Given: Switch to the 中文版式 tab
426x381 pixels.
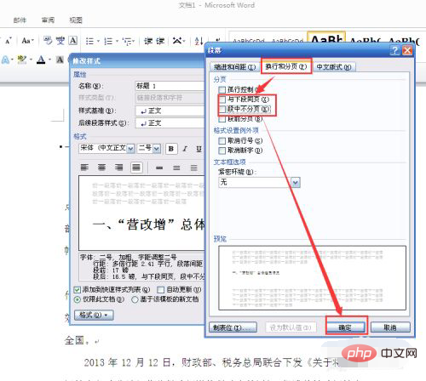Looking at the screenshot, I should [x=334, y=67].
